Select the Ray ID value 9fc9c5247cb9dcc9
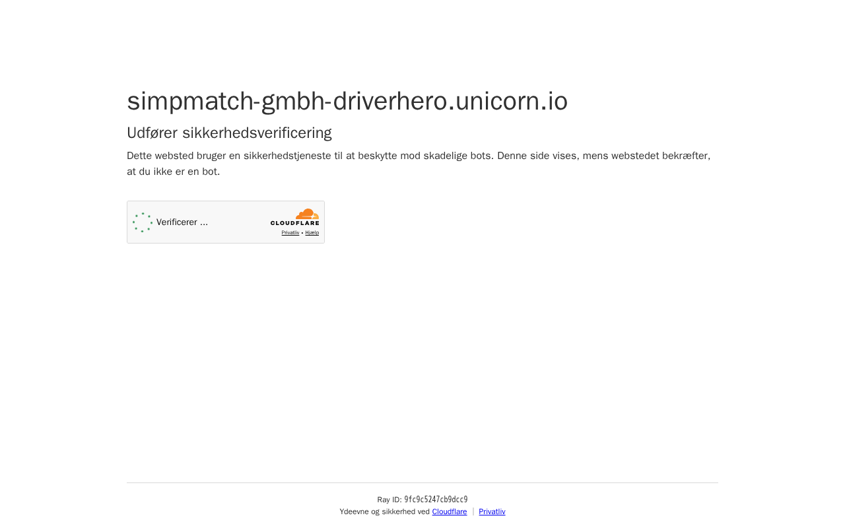The image size is (845, 528). [436, 500]
